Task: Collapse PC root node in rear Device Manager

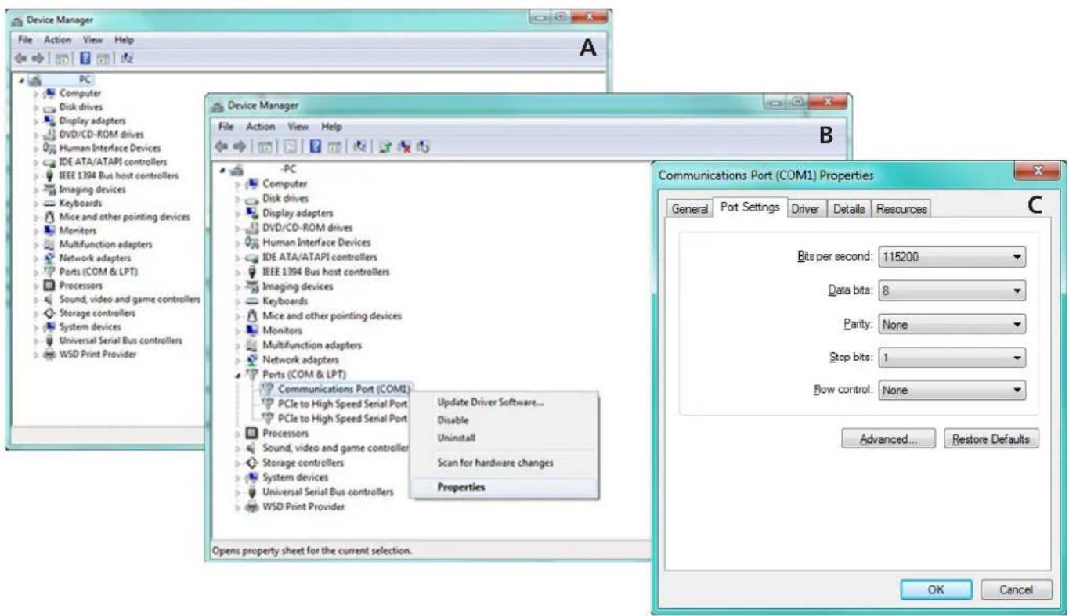Action: pyautogui.click(x=20, y=80)
